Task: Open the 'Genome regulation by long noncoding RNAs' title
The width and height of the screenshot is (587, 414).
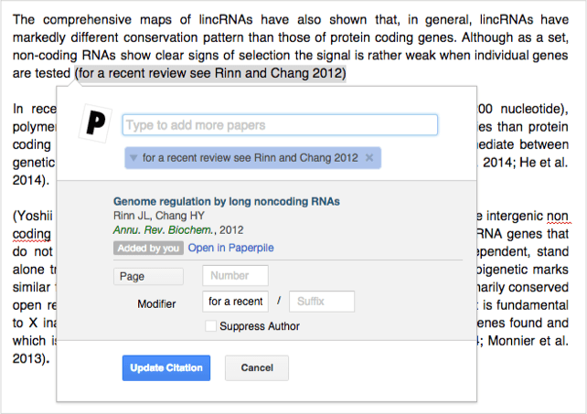Action: pyautogui.click(x=226, y=201)
